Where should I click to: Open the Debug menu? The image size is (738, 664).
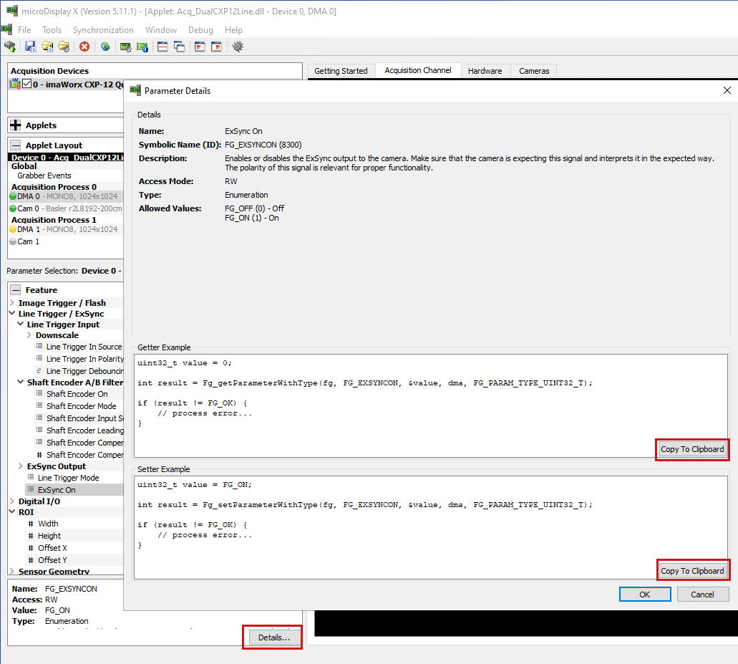[x=200, y=29]
